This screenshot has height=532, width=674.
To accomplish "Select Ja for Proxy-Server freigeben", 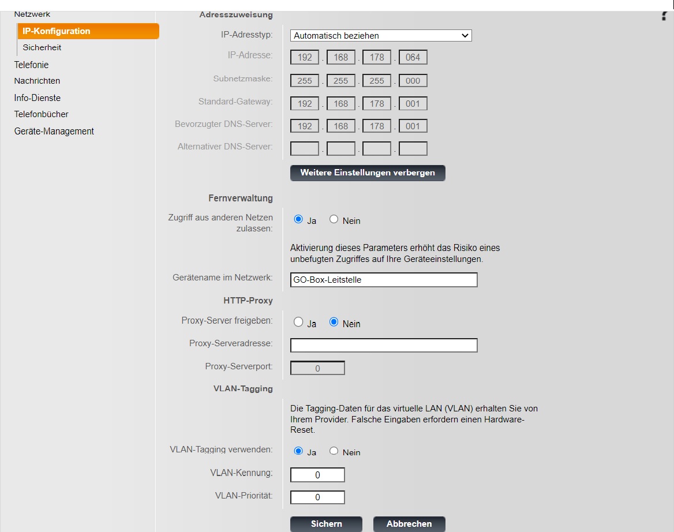I will [x=298, y=322].
